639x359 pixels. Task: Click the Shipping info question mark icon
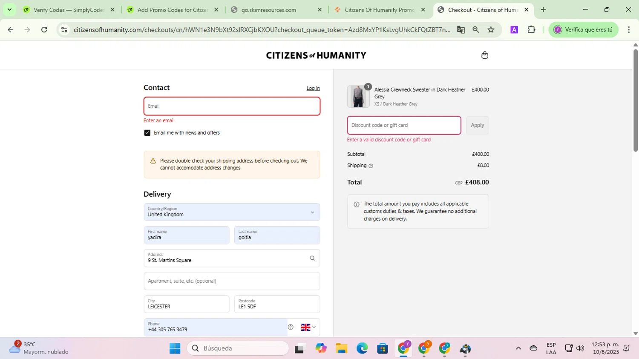click(371, 166)
